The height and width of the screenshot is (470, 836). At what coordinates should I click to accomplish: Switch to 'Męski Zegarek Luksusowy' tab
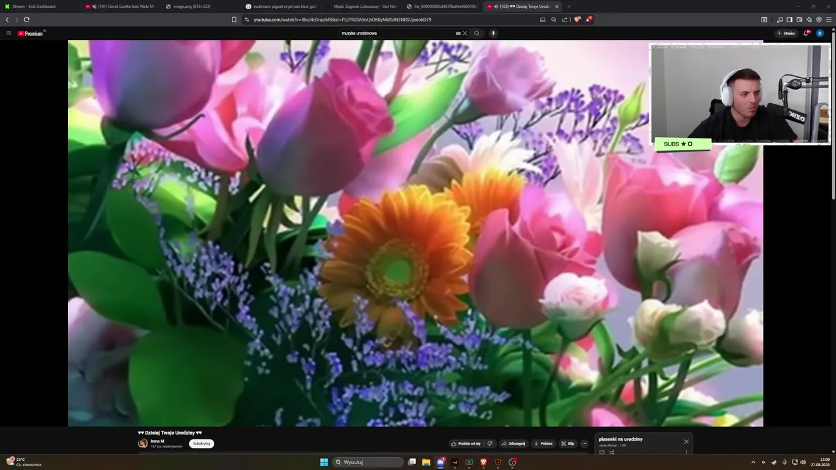[x=362, y=6]
